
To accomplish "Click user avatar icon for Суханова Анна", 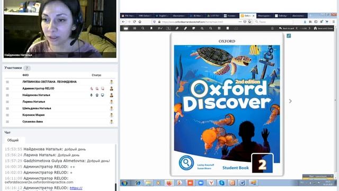I will 111,121.
